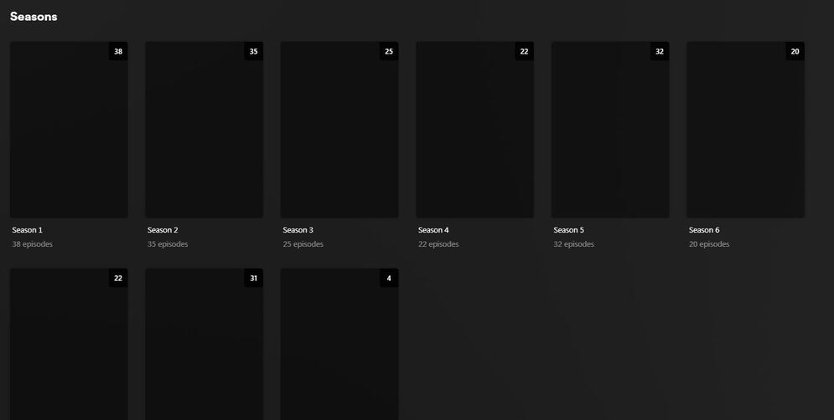Image resolution: width=834 pixels, height=420 pixels.
Task: Click the 38 unwatched count badge
Action: 118,52
